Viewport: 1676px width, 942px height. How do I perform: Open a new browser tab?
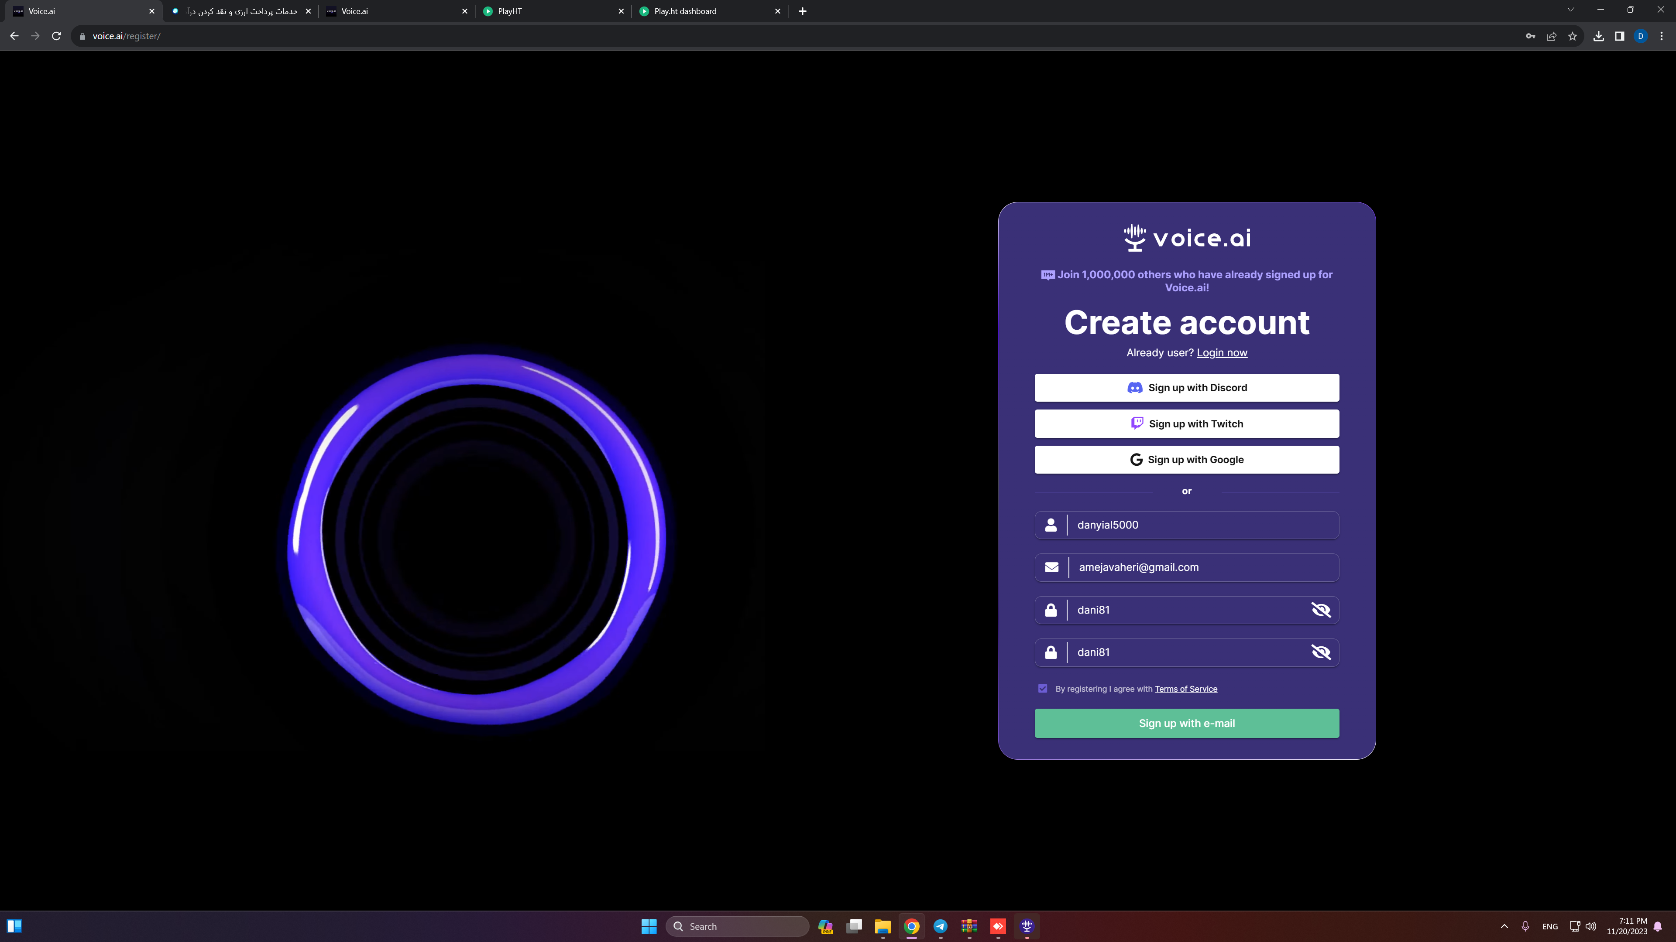click(802, 11)
